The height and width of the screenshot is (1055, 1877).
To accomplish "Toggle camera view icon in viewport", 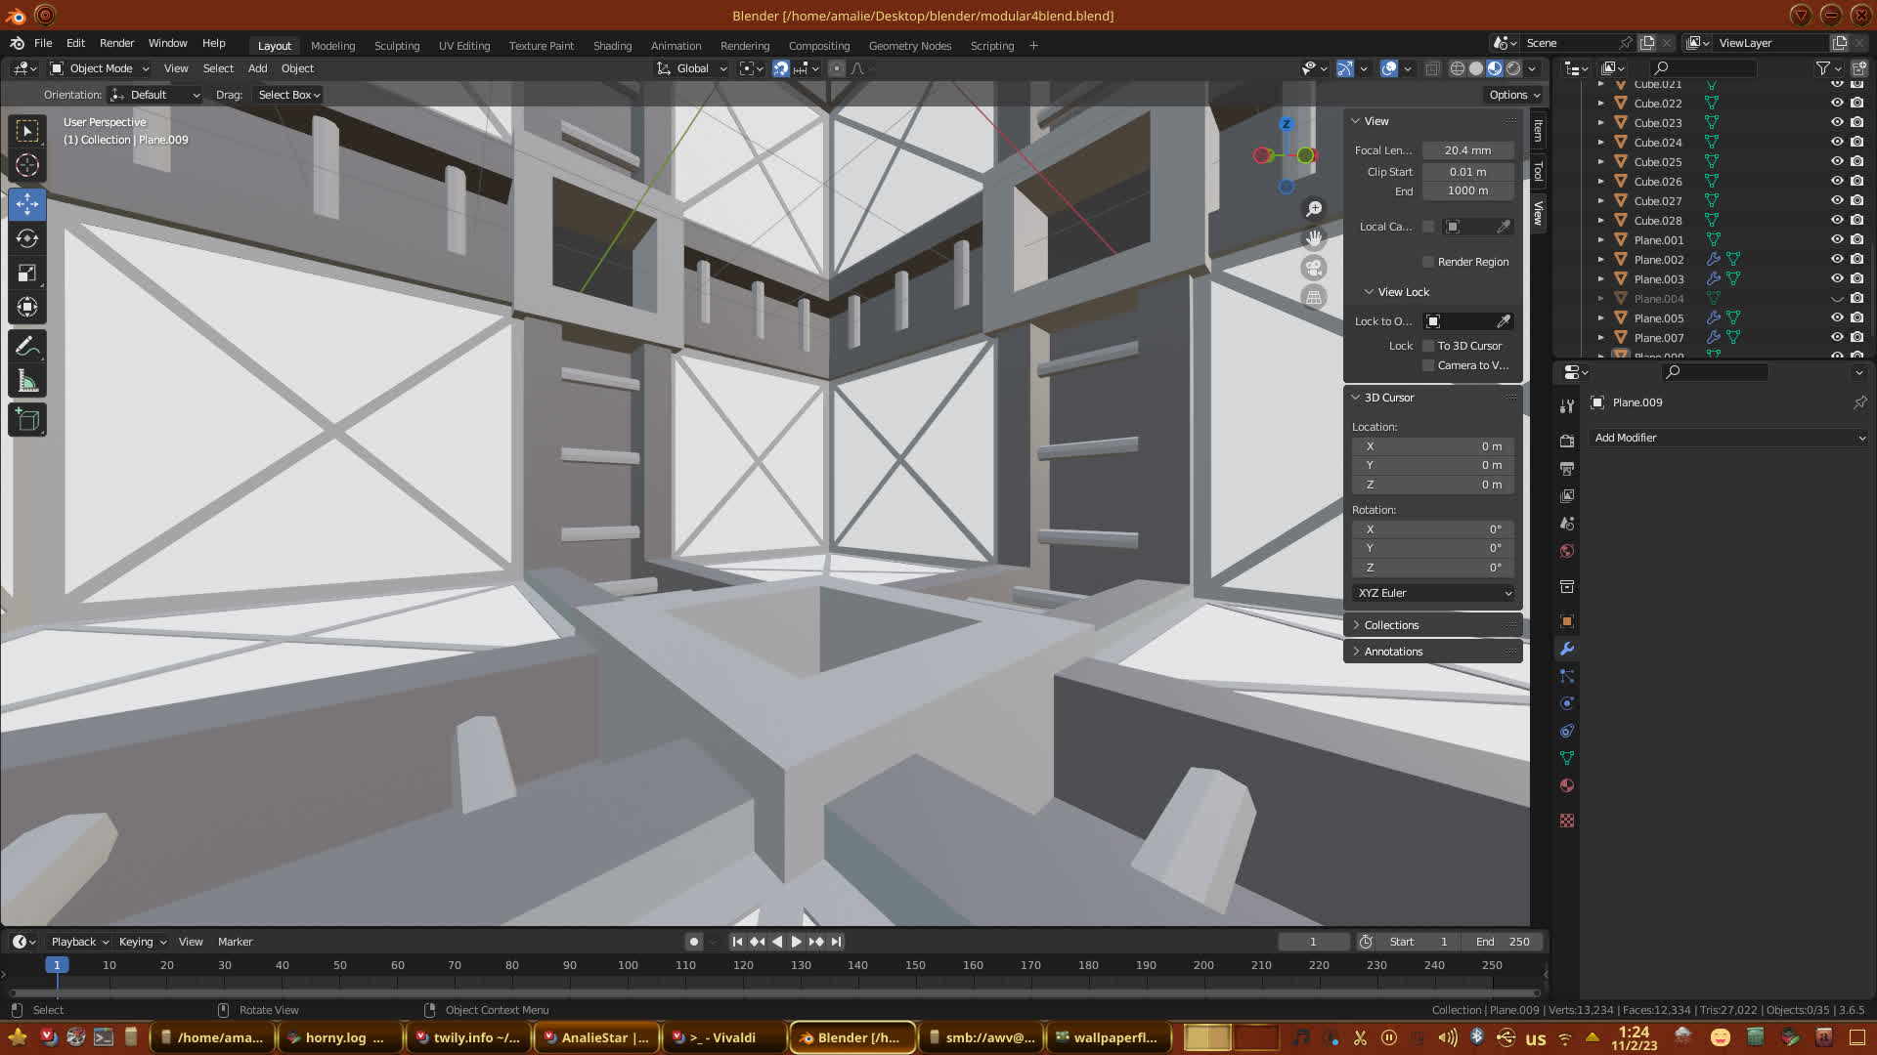I will point(1314,268).
